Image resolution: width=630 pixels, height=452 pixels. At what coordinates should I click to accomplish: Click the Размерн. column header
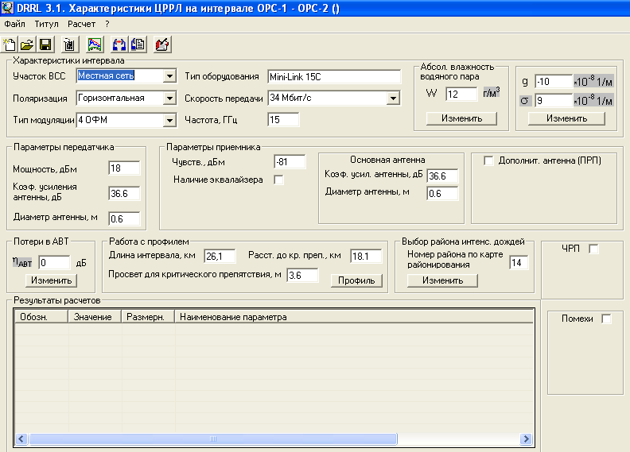(x=148, y=317)
